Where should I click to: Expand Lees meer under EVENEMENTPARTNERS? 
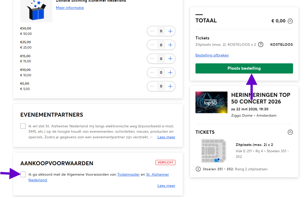click(166, 137)
